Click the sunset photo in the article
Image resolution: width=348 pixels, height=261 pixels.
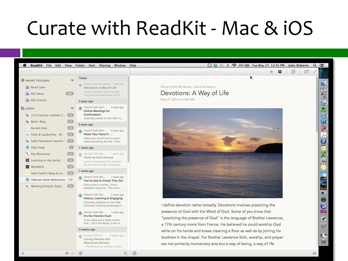pyautogui.click(x=223, y=153)
